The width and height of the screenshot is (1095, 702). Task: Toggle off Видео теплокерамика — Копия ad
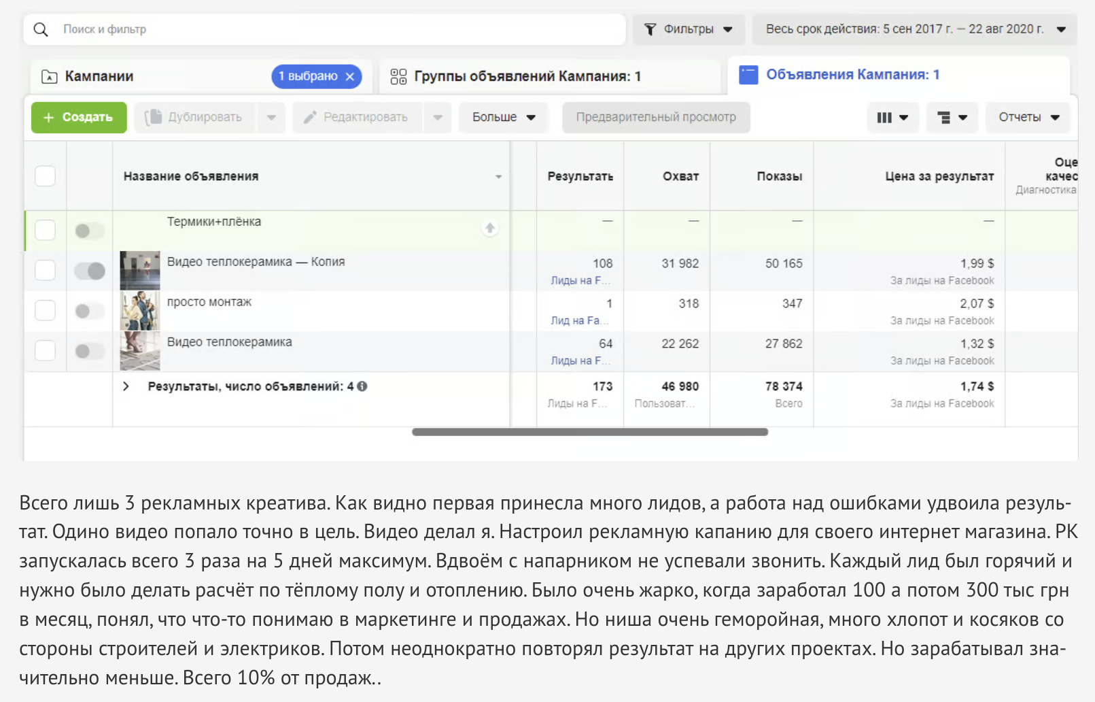tap(89, 271)
